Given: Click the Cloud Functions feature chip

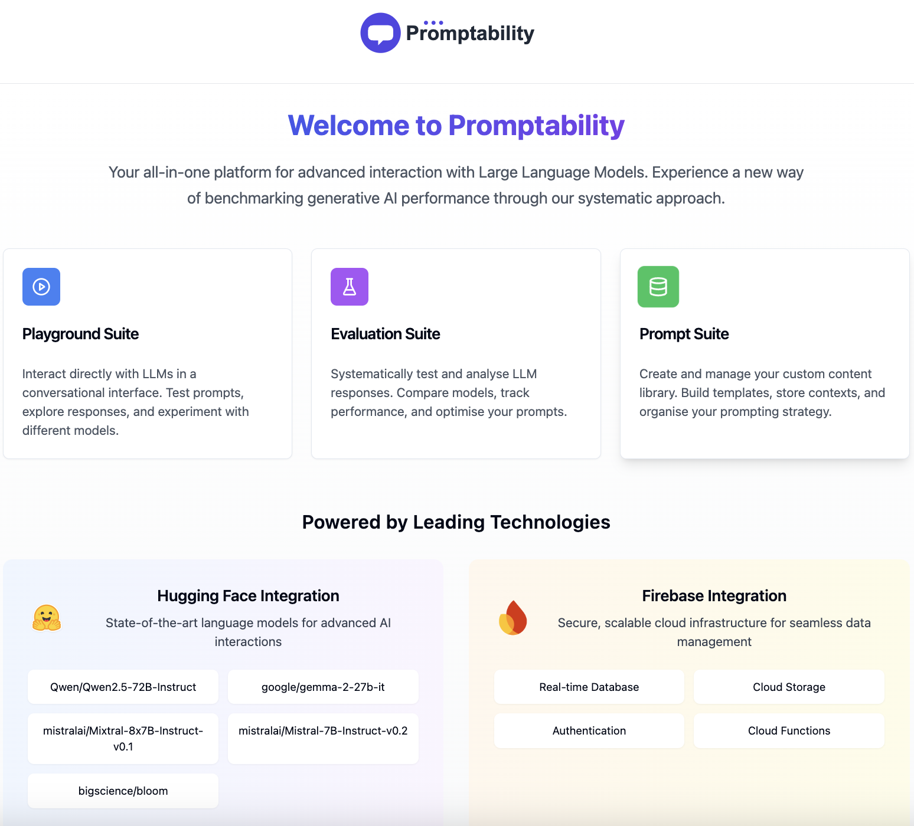Looking at the screenshot, I should click(x=789, y=730).
